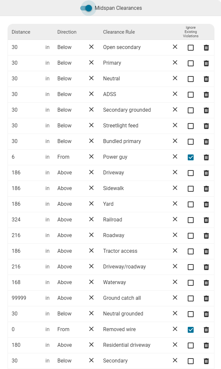Delete the Power guy clearance row
The height and width of the screenshot is (369, 221).
pyautogui.click(x=206, y=157)
